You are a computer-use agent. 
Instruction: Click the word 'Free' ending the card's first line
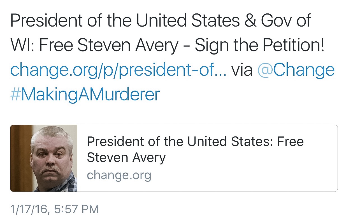coord(290,142)
